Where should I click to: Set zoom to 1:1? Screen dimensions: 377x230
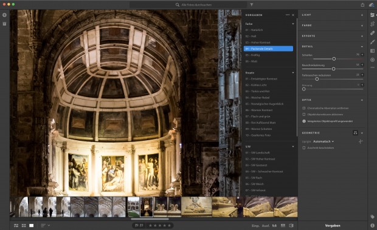[274, 226]
